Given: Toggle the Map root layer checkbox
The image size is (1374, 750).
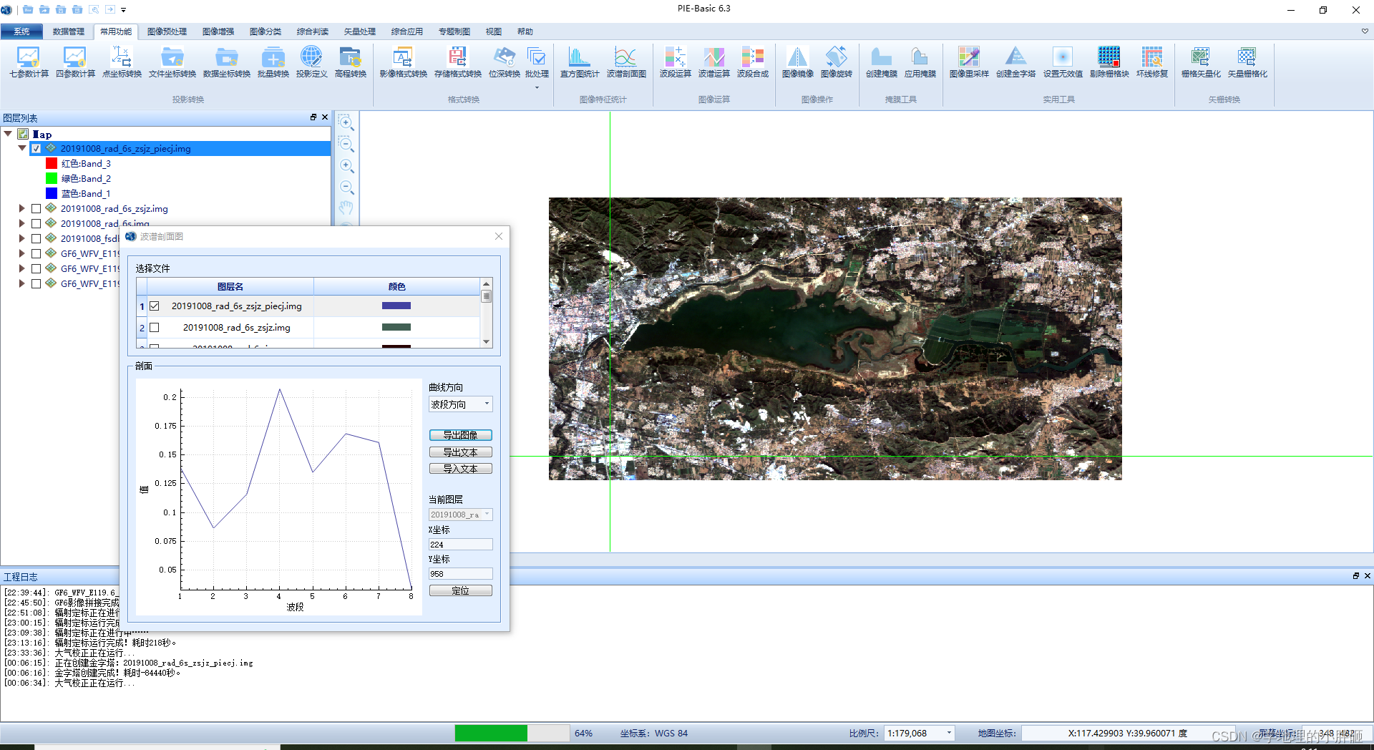Looking at the screenshot, I should (x=23, y=134).
